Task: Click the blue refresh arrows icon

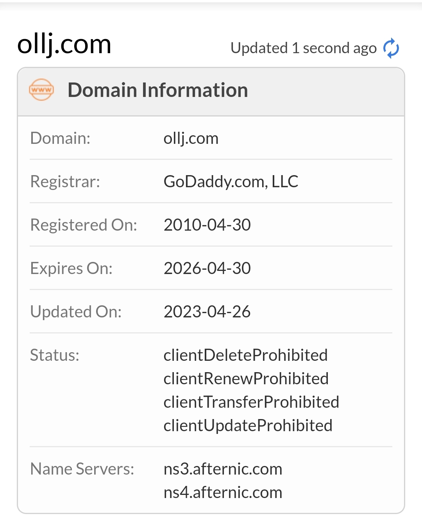Action: click(391, 48)
